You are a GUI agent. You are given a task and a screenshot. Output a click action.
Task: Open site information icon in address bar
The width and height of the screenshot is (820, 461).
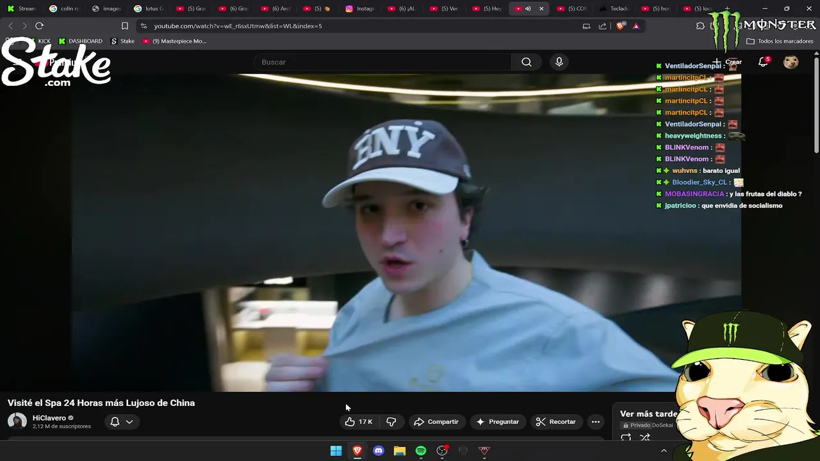[143, 26]
